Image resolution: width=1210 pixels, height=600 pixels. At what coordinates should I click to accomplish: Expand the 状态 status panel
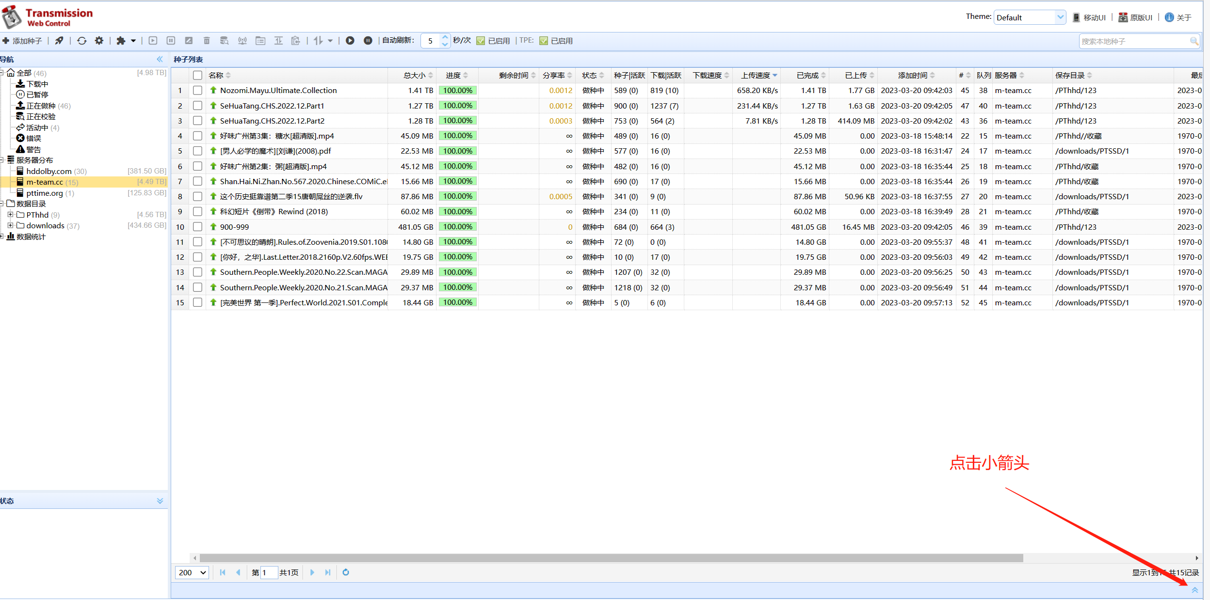click(160, 501)
